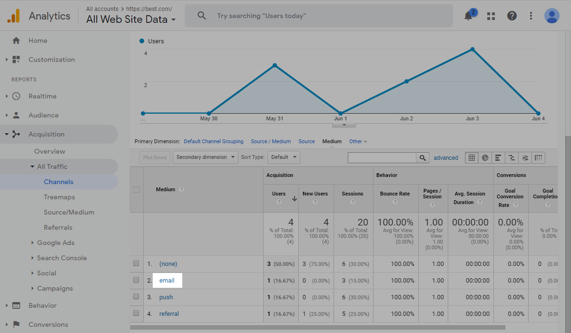Screen dimensions: 571x333
Task: Open the Pivot table view
Action: tap(538, 157)
